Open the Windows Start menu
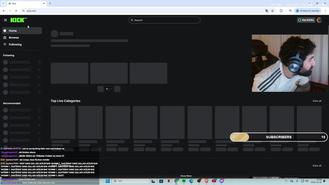 click(x=108, y=181)
